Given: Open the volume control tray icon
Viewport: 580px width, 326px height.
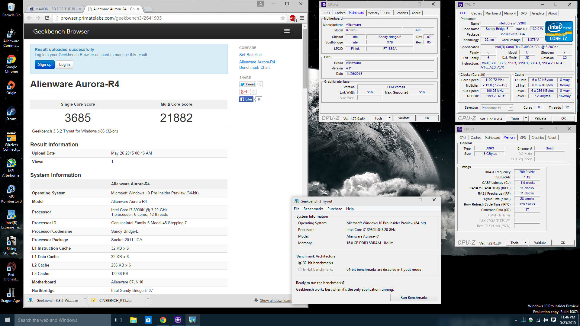Looking at the screenshot, I should (545, 320).
